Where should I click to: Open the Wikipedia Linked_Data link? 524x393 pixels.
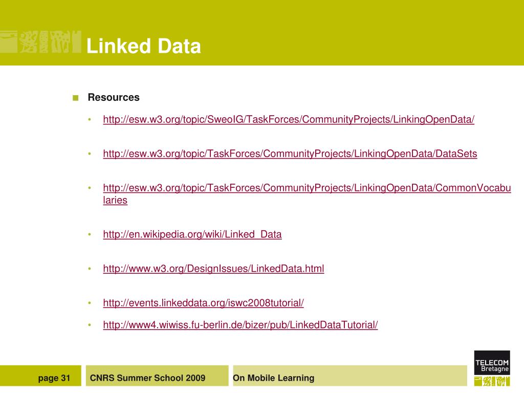pos(192,234)
